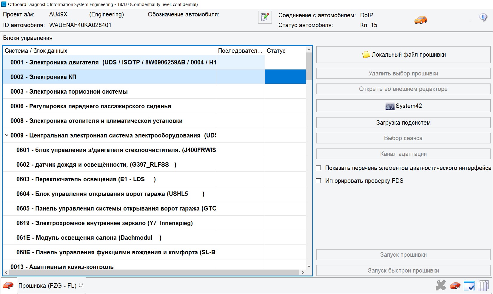The image size is (493, 294).
Task: Click the 'Статус' column header
Action: (x=276, y=51)
